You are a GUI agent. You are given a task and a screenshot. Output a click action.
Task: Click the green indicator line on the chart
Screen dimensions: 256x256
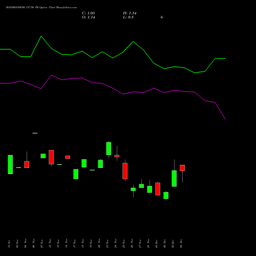click(113, 58)
